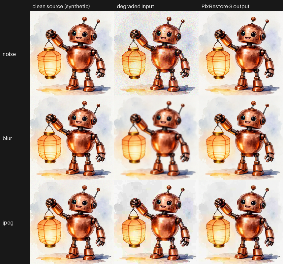Open the jpeg degraded input image
Image resolution: width=283 pixels, height=264 pixels.
(156, 222)
